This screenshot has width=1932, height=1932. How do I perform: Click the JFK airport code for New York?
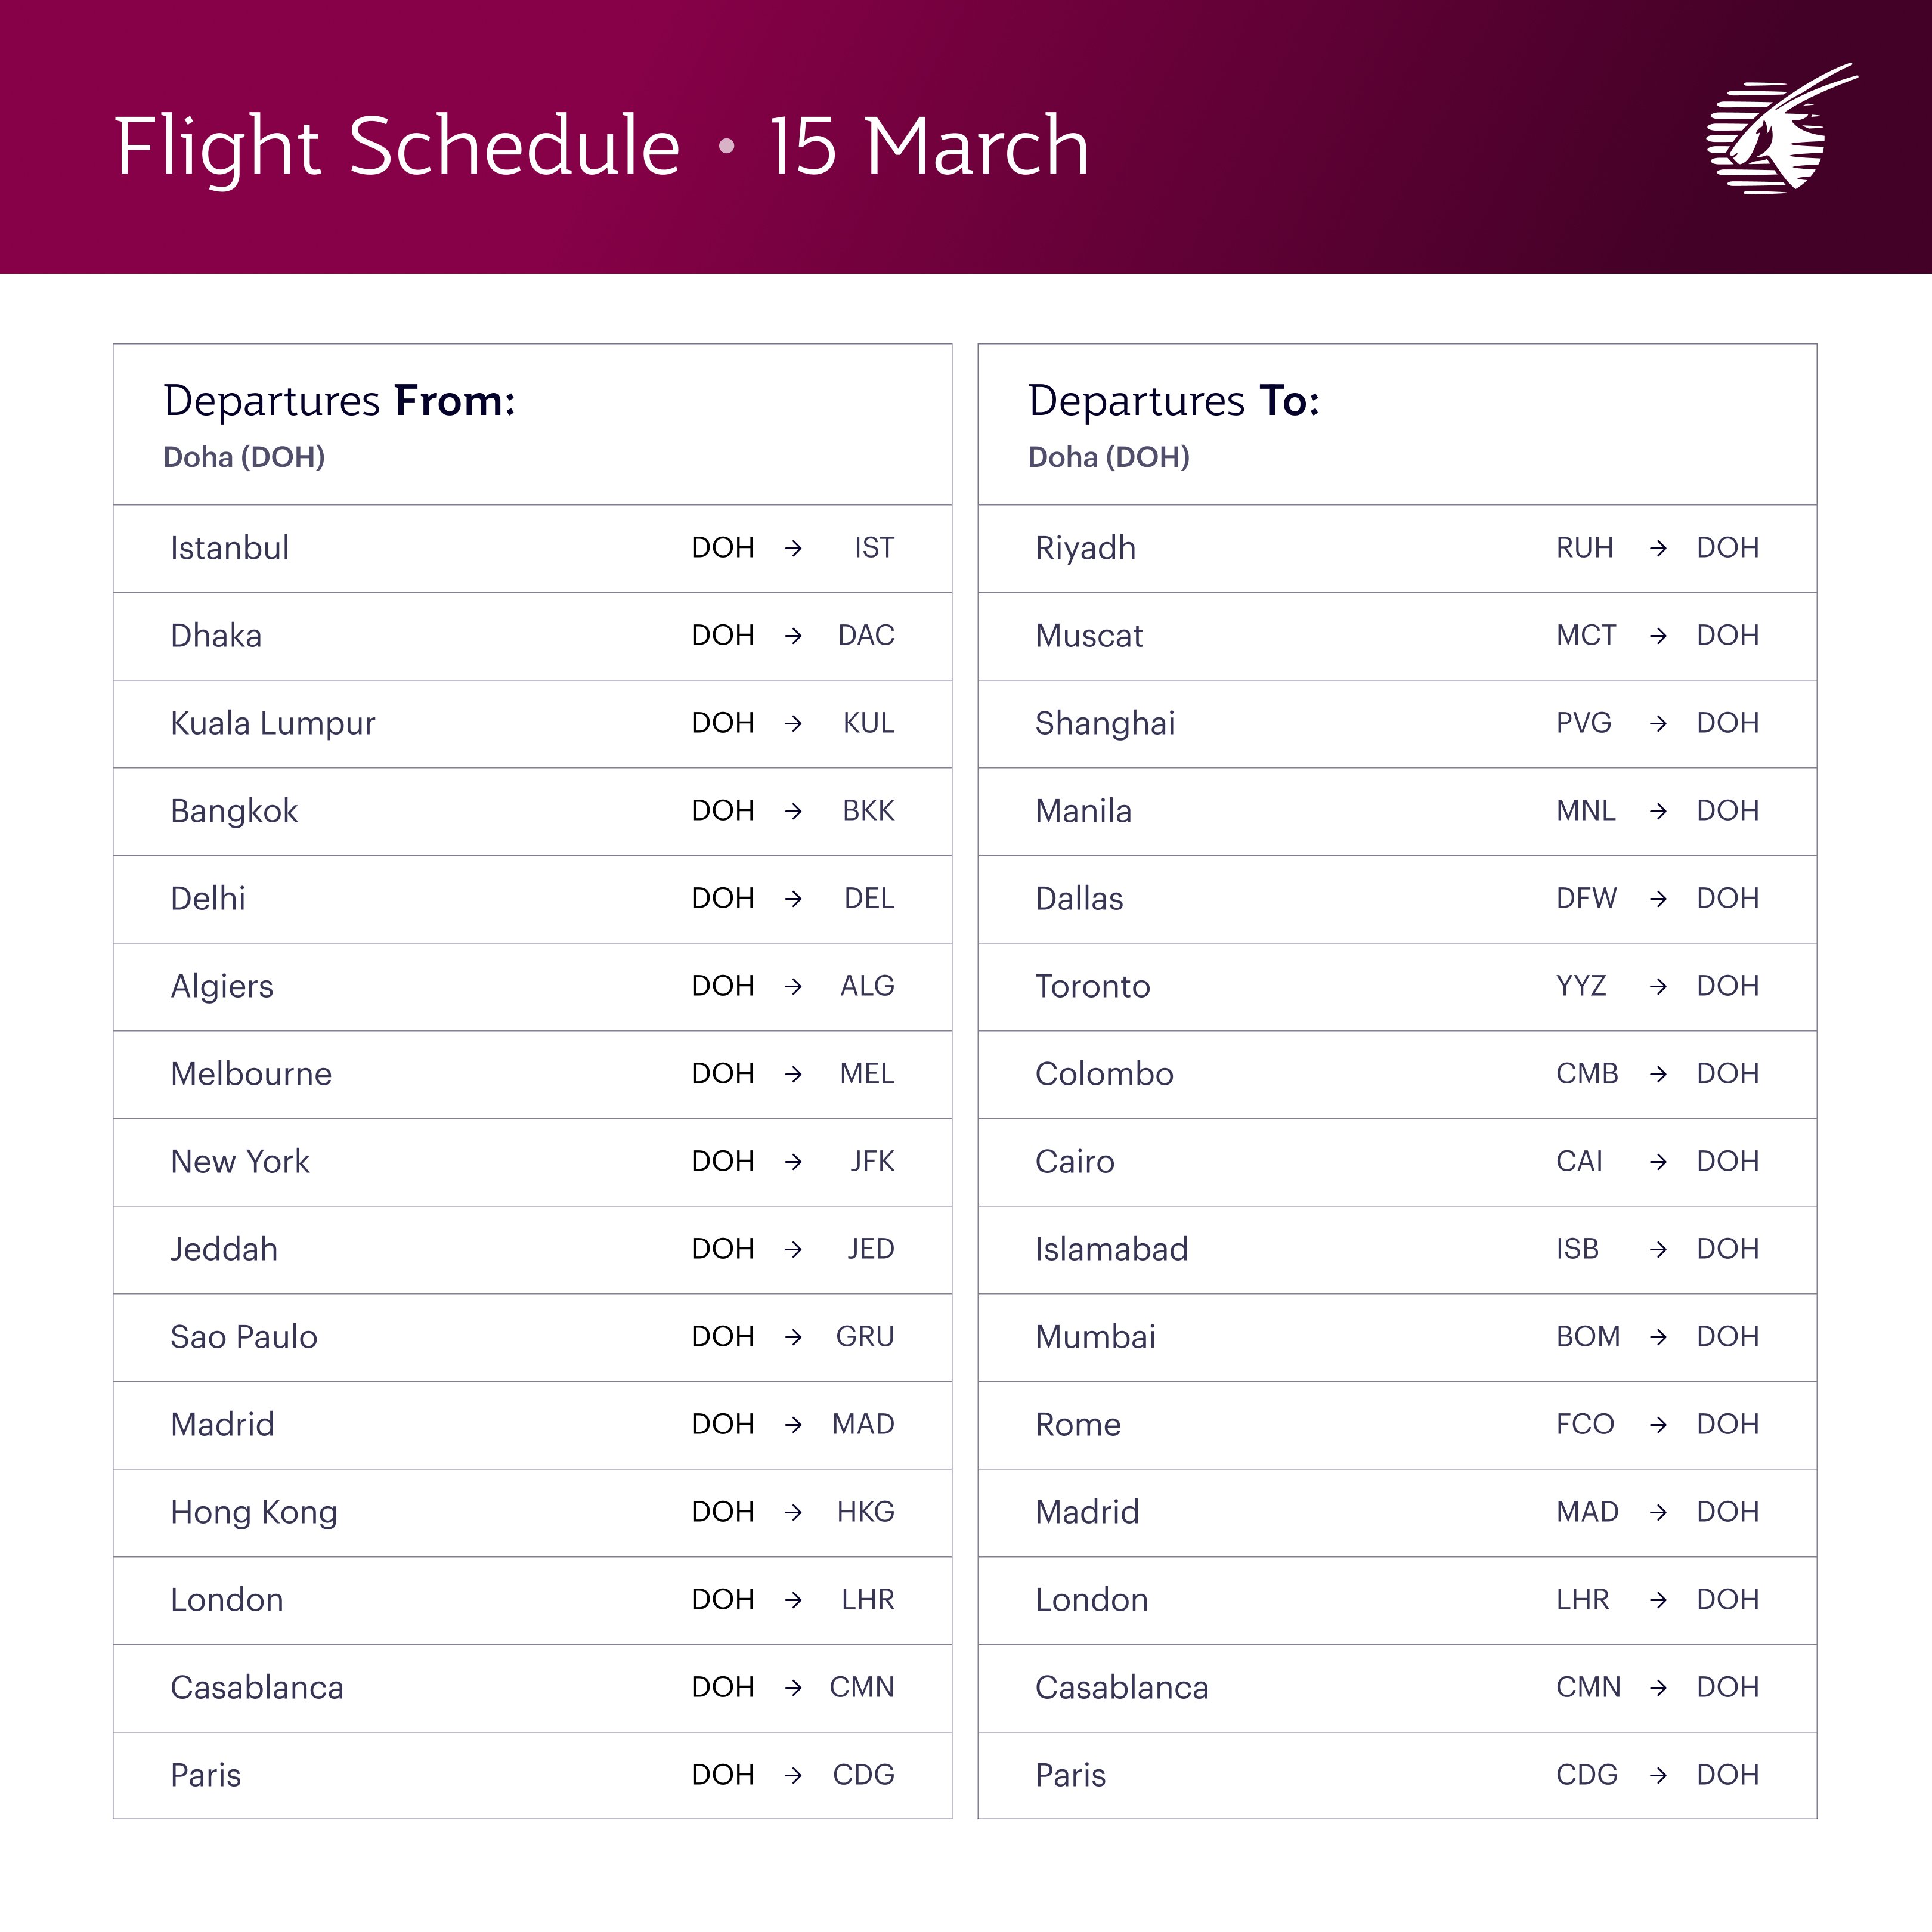872,1161
